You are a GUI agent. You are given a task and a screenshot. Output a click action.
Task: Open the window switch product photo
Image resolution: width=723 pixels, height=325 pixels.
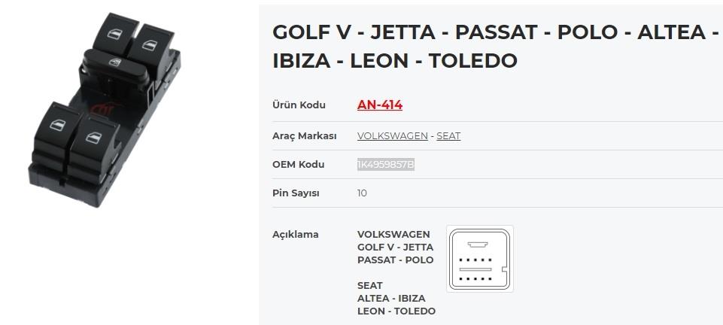[105, 109]
